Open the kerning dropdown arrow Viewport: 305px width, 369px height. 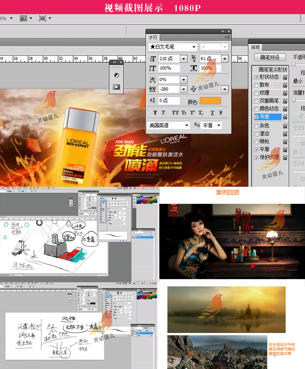224,89
